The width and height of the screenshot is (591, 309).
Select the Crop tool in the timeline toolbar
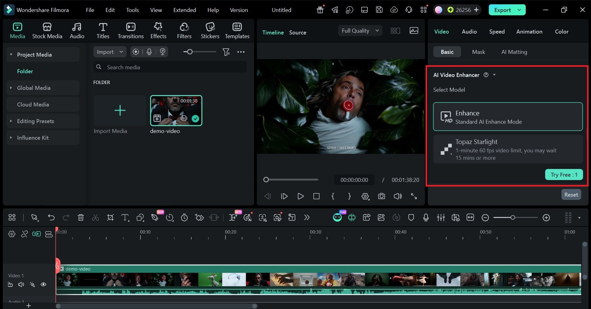click(x=110, y=218)
